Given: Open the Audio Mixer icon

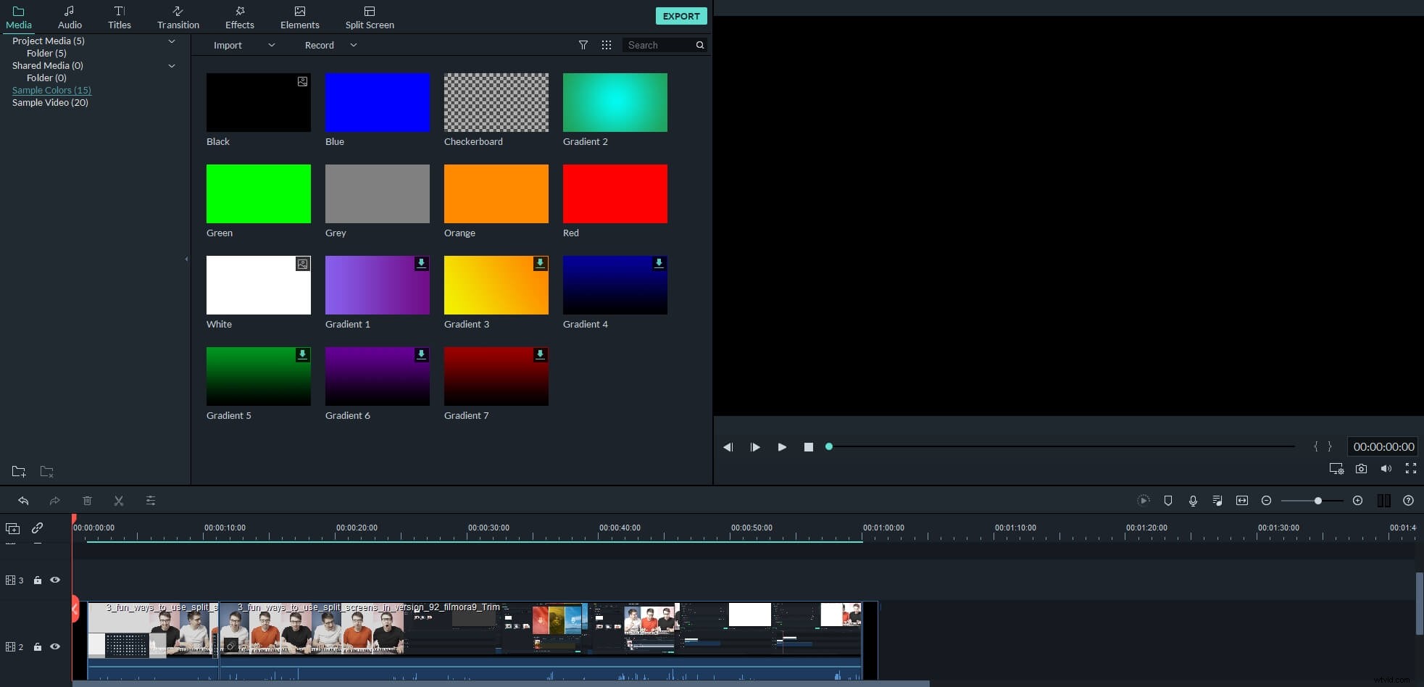Looking at the screenshot, I should click(1218, 500).
